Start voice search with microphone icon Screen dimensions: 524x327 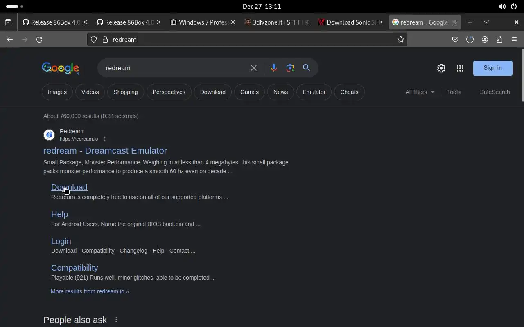pyautogui.click(x=274, y=68)
